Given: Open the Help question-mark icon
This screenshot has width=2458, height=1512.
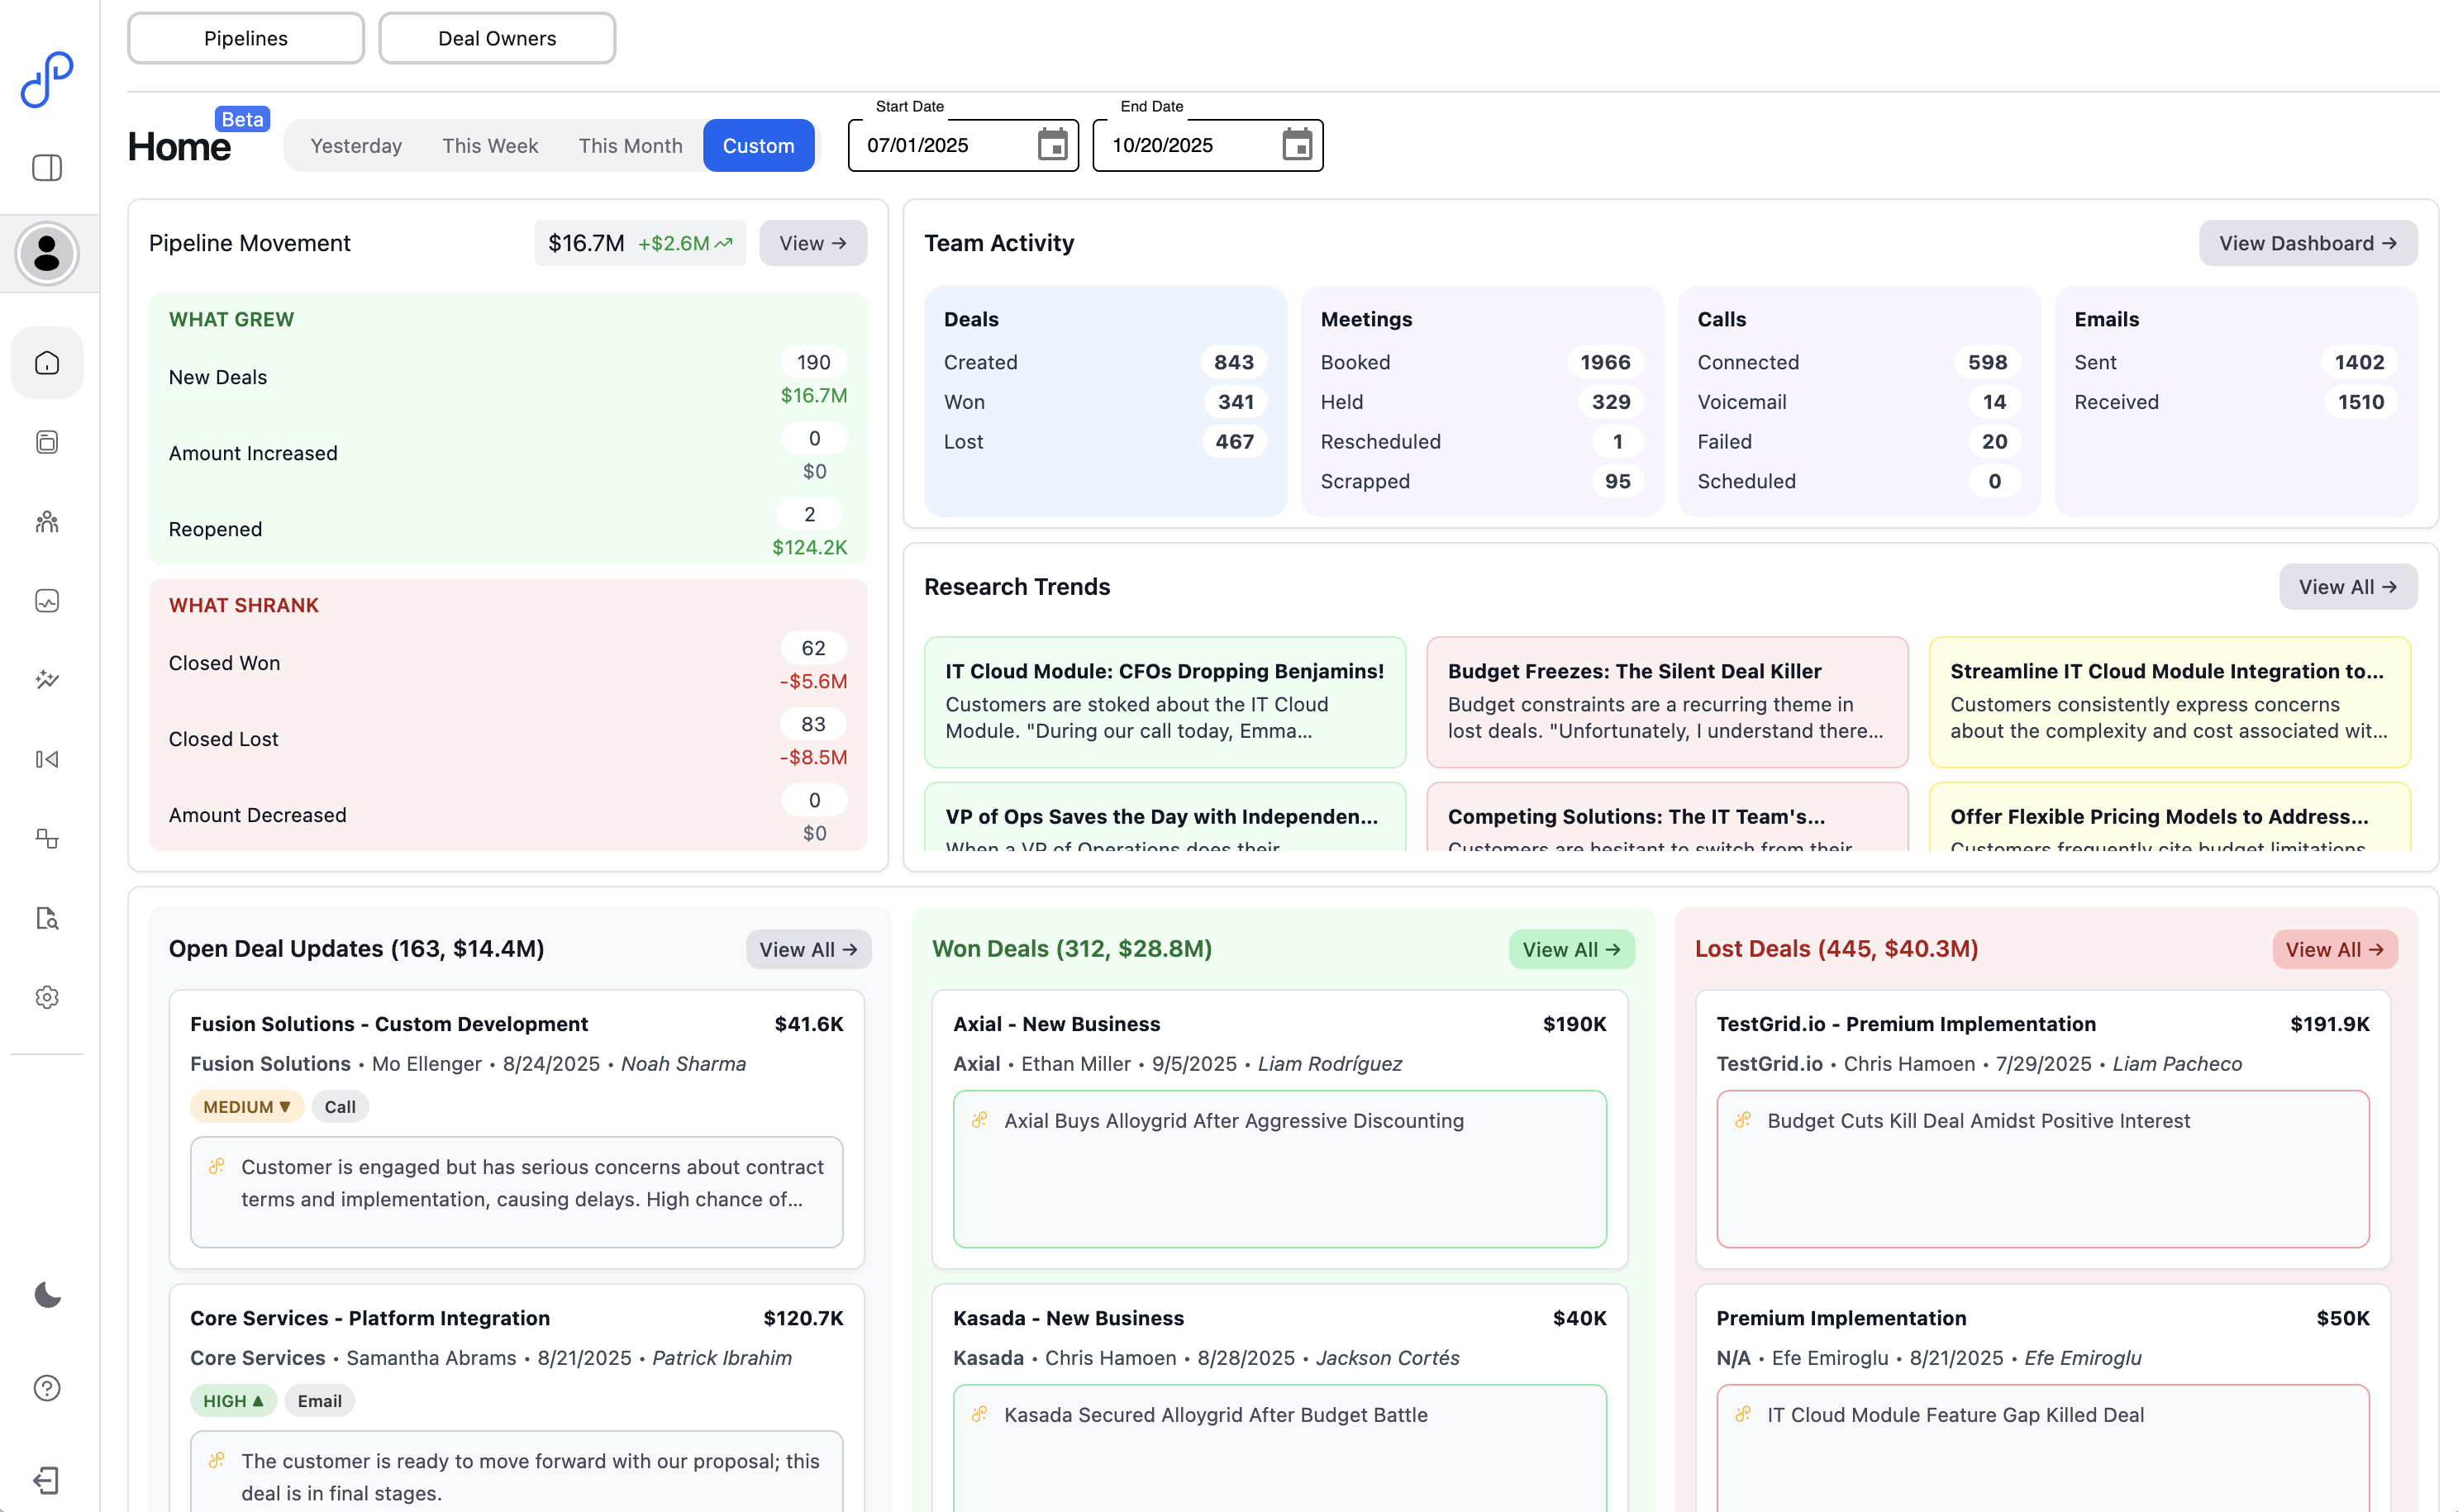Looking at the screenshot, I should click(46, 1387).
